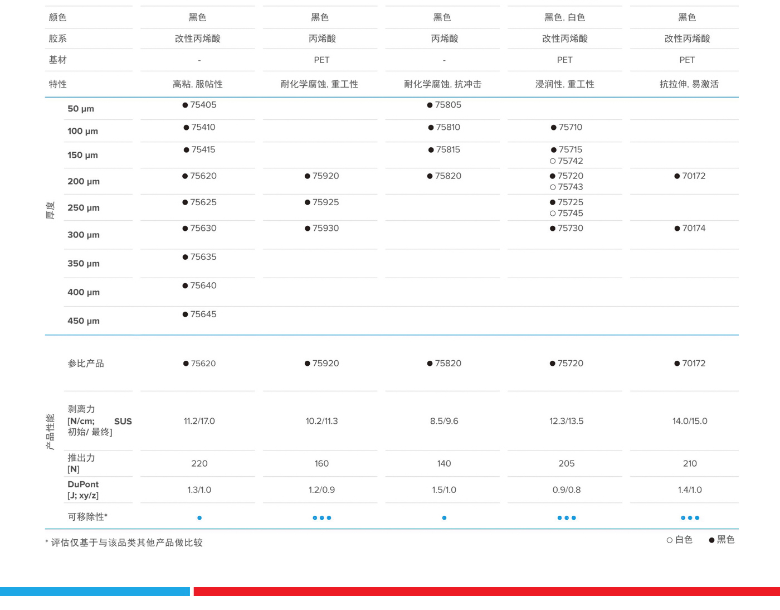Click the 350 μm thickness label
This screenshot has height=610, width=780.
point(84,263)
